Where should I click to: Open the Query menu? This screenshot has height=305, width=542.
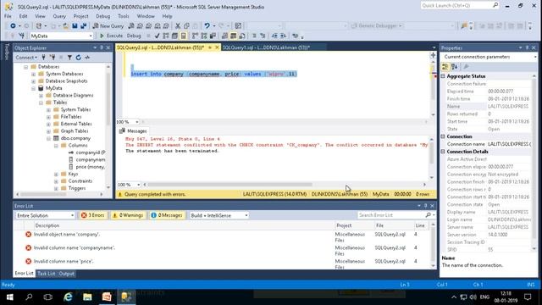click(59, 16)
